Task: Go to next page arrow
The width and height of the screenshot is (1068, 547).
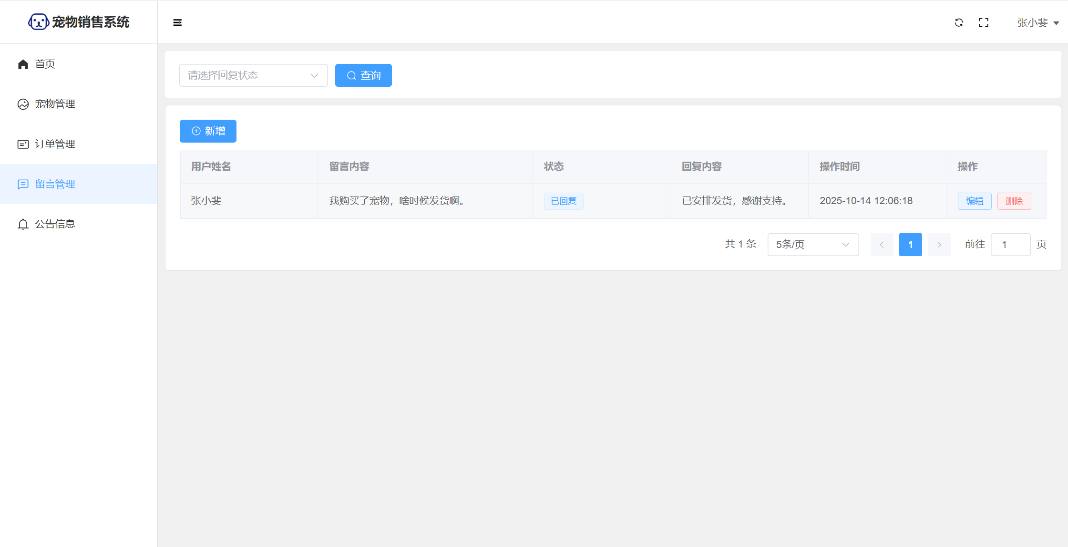Action: click(x=939, y=245)
